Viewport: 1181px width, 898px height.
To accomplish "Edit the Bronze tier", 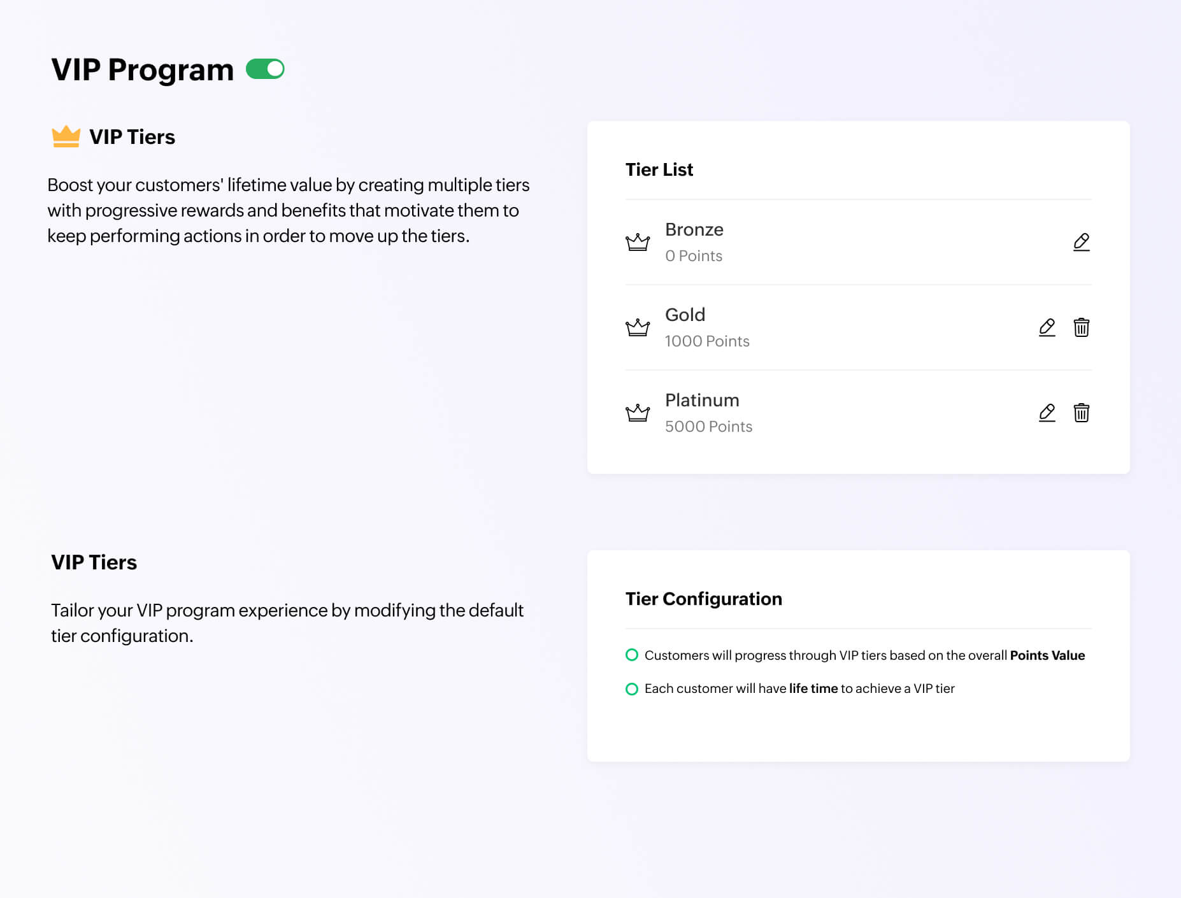I will click(x=1081, y=242).
